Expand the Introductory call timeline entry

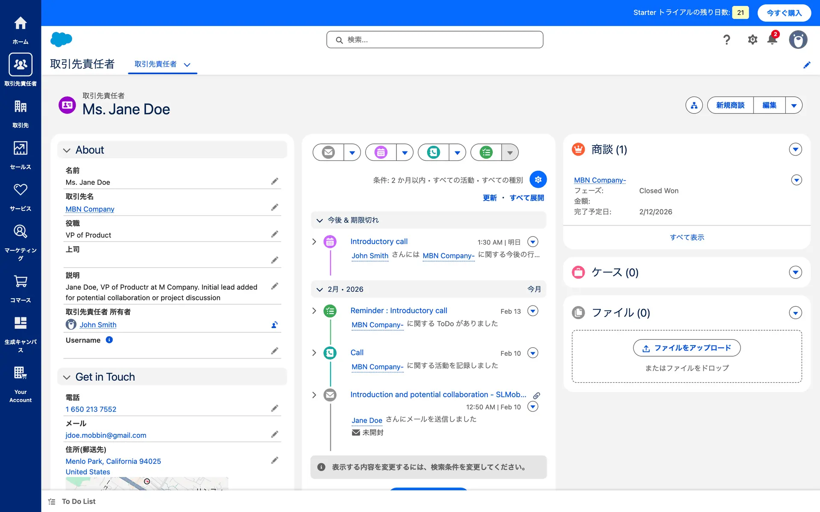click(314, 241)
